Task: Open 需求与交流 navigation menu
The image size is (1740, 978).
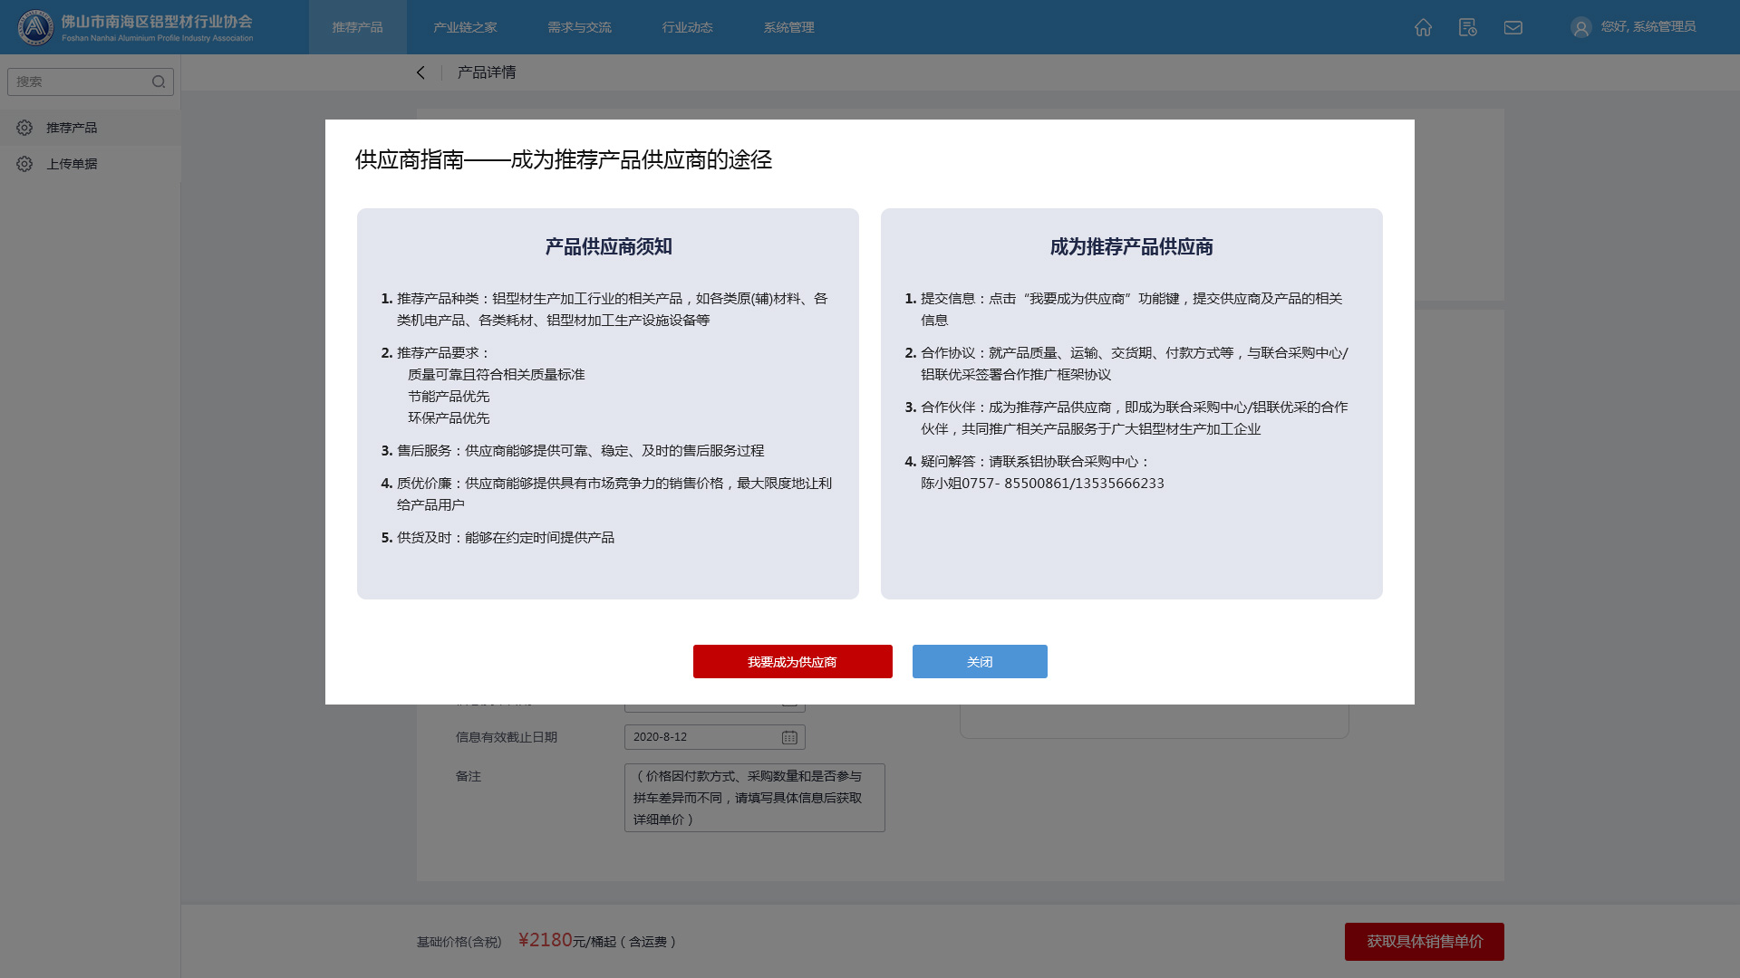Action: click(x=579, y=27)
